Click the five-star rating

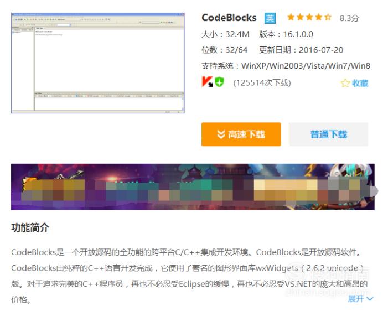click(x=309, y=17)
